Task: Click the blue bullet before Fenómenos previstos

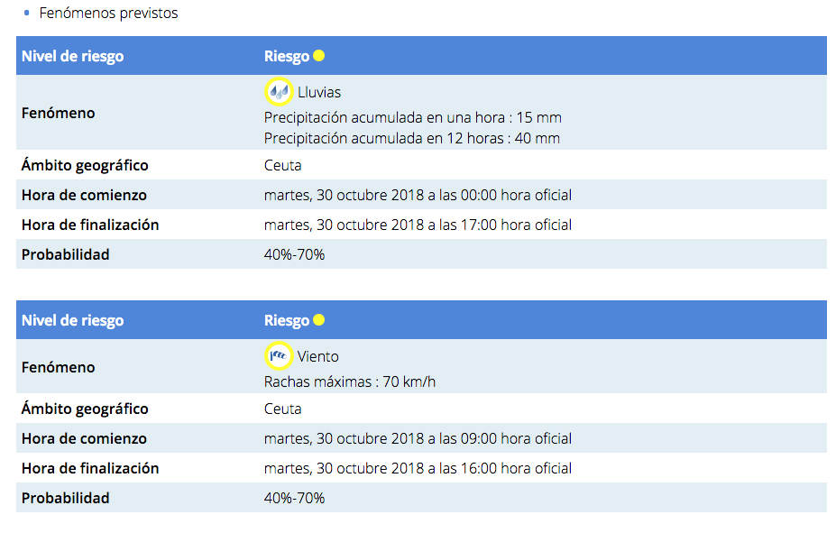Action: [x=27, y=14]
